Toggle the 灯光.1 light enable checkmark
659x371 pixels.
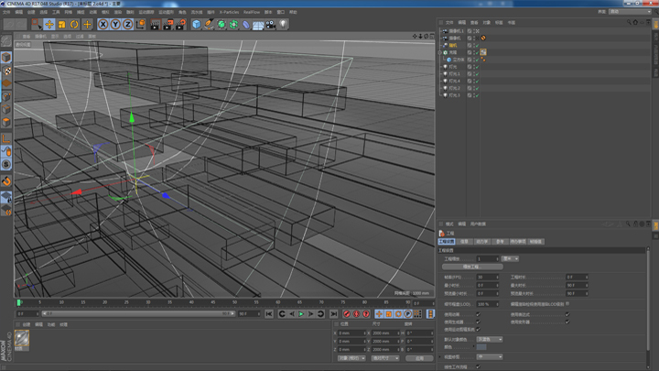click(477, 74)
